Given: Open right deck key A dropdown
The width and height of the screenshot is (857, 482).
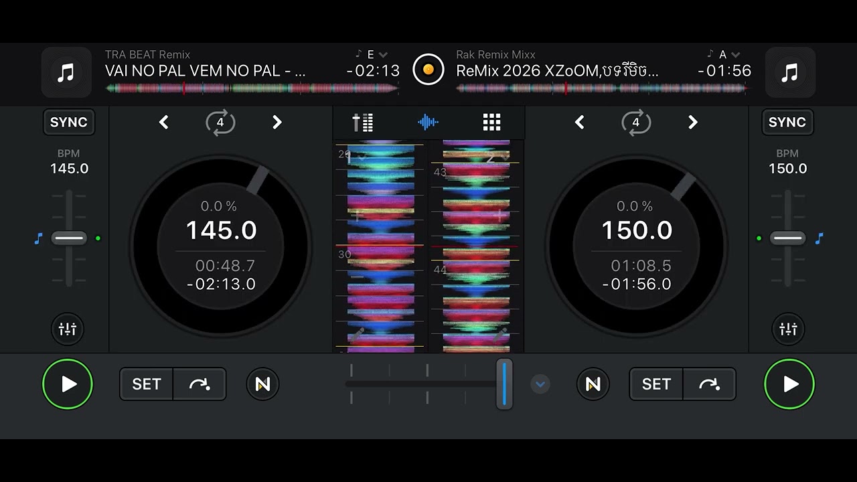Looking at the screenshot, I should tap(723, 55).
